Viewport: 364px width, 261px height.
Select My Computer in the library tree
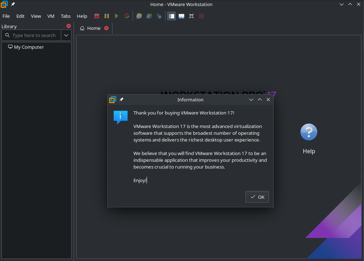28,47
